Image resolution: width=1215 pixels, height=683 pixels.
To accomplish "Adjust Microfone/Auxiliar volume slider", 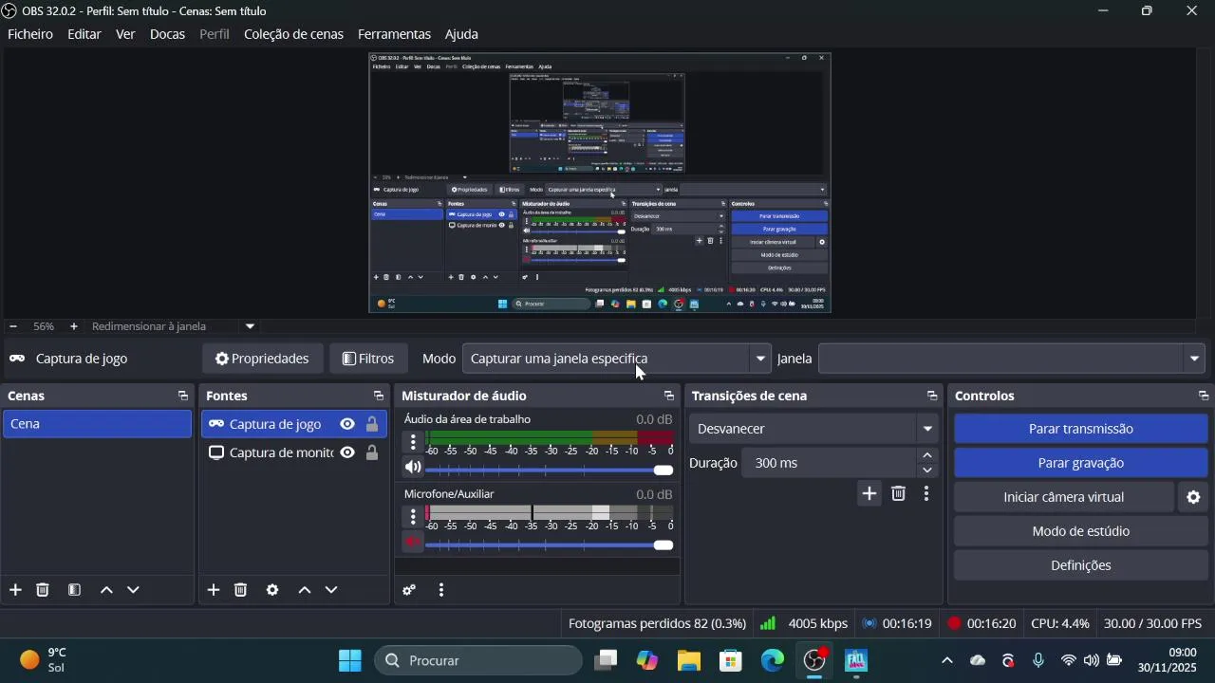I will point(550,545).
